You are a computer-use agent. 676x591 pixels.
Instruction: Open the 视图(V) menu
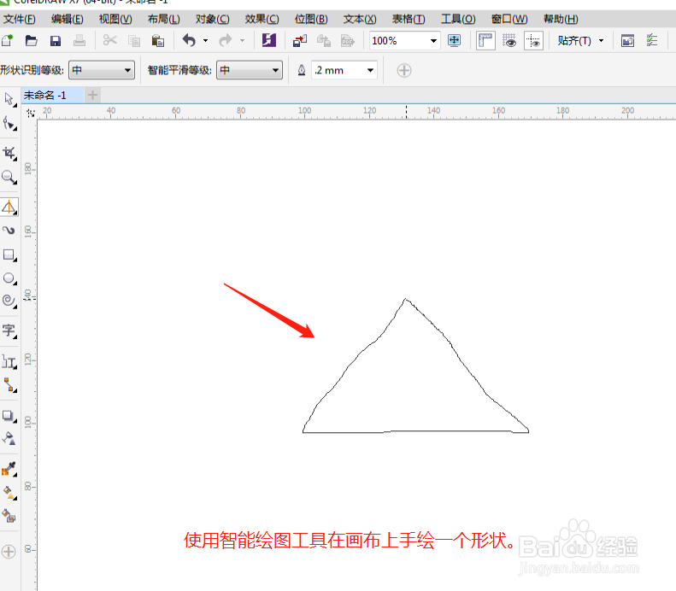[x=115, y=19]
